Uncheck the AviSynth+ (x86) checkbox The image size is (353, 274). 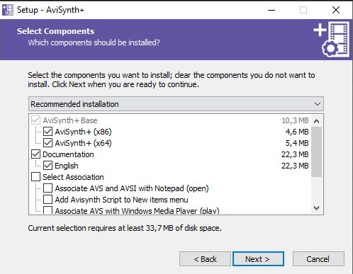tap(47, 132)
